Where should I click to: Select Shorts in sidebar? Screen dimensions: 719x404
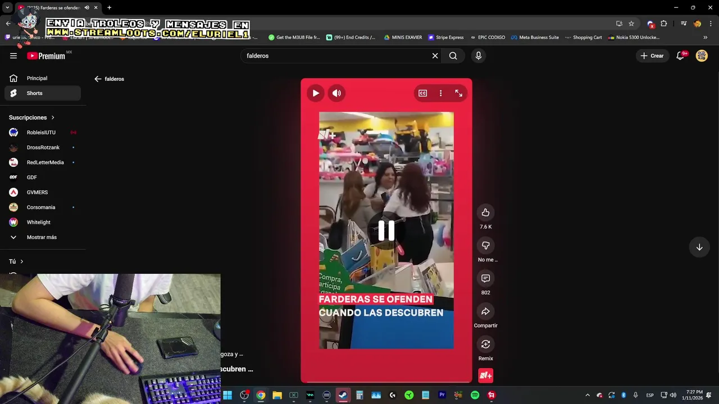[x=43, y=93]
